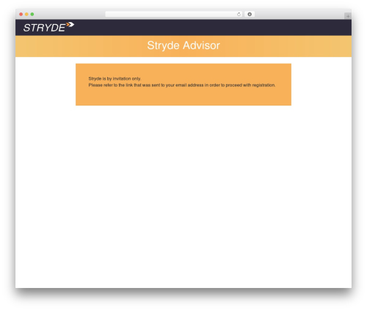Select the 'Stryde Advisor' heading text
Viewport: 367px width, 310px height.
[x=183, y=45]
